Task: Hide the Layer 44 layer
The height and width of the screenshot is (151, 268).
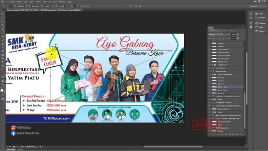Action: (209, 84)
